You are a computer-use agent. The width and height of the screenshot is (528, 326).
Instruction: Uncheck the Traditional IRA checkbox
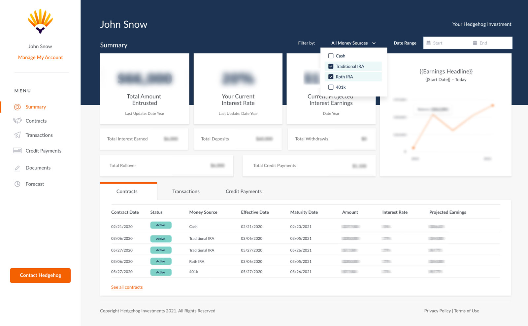(331, 66)
